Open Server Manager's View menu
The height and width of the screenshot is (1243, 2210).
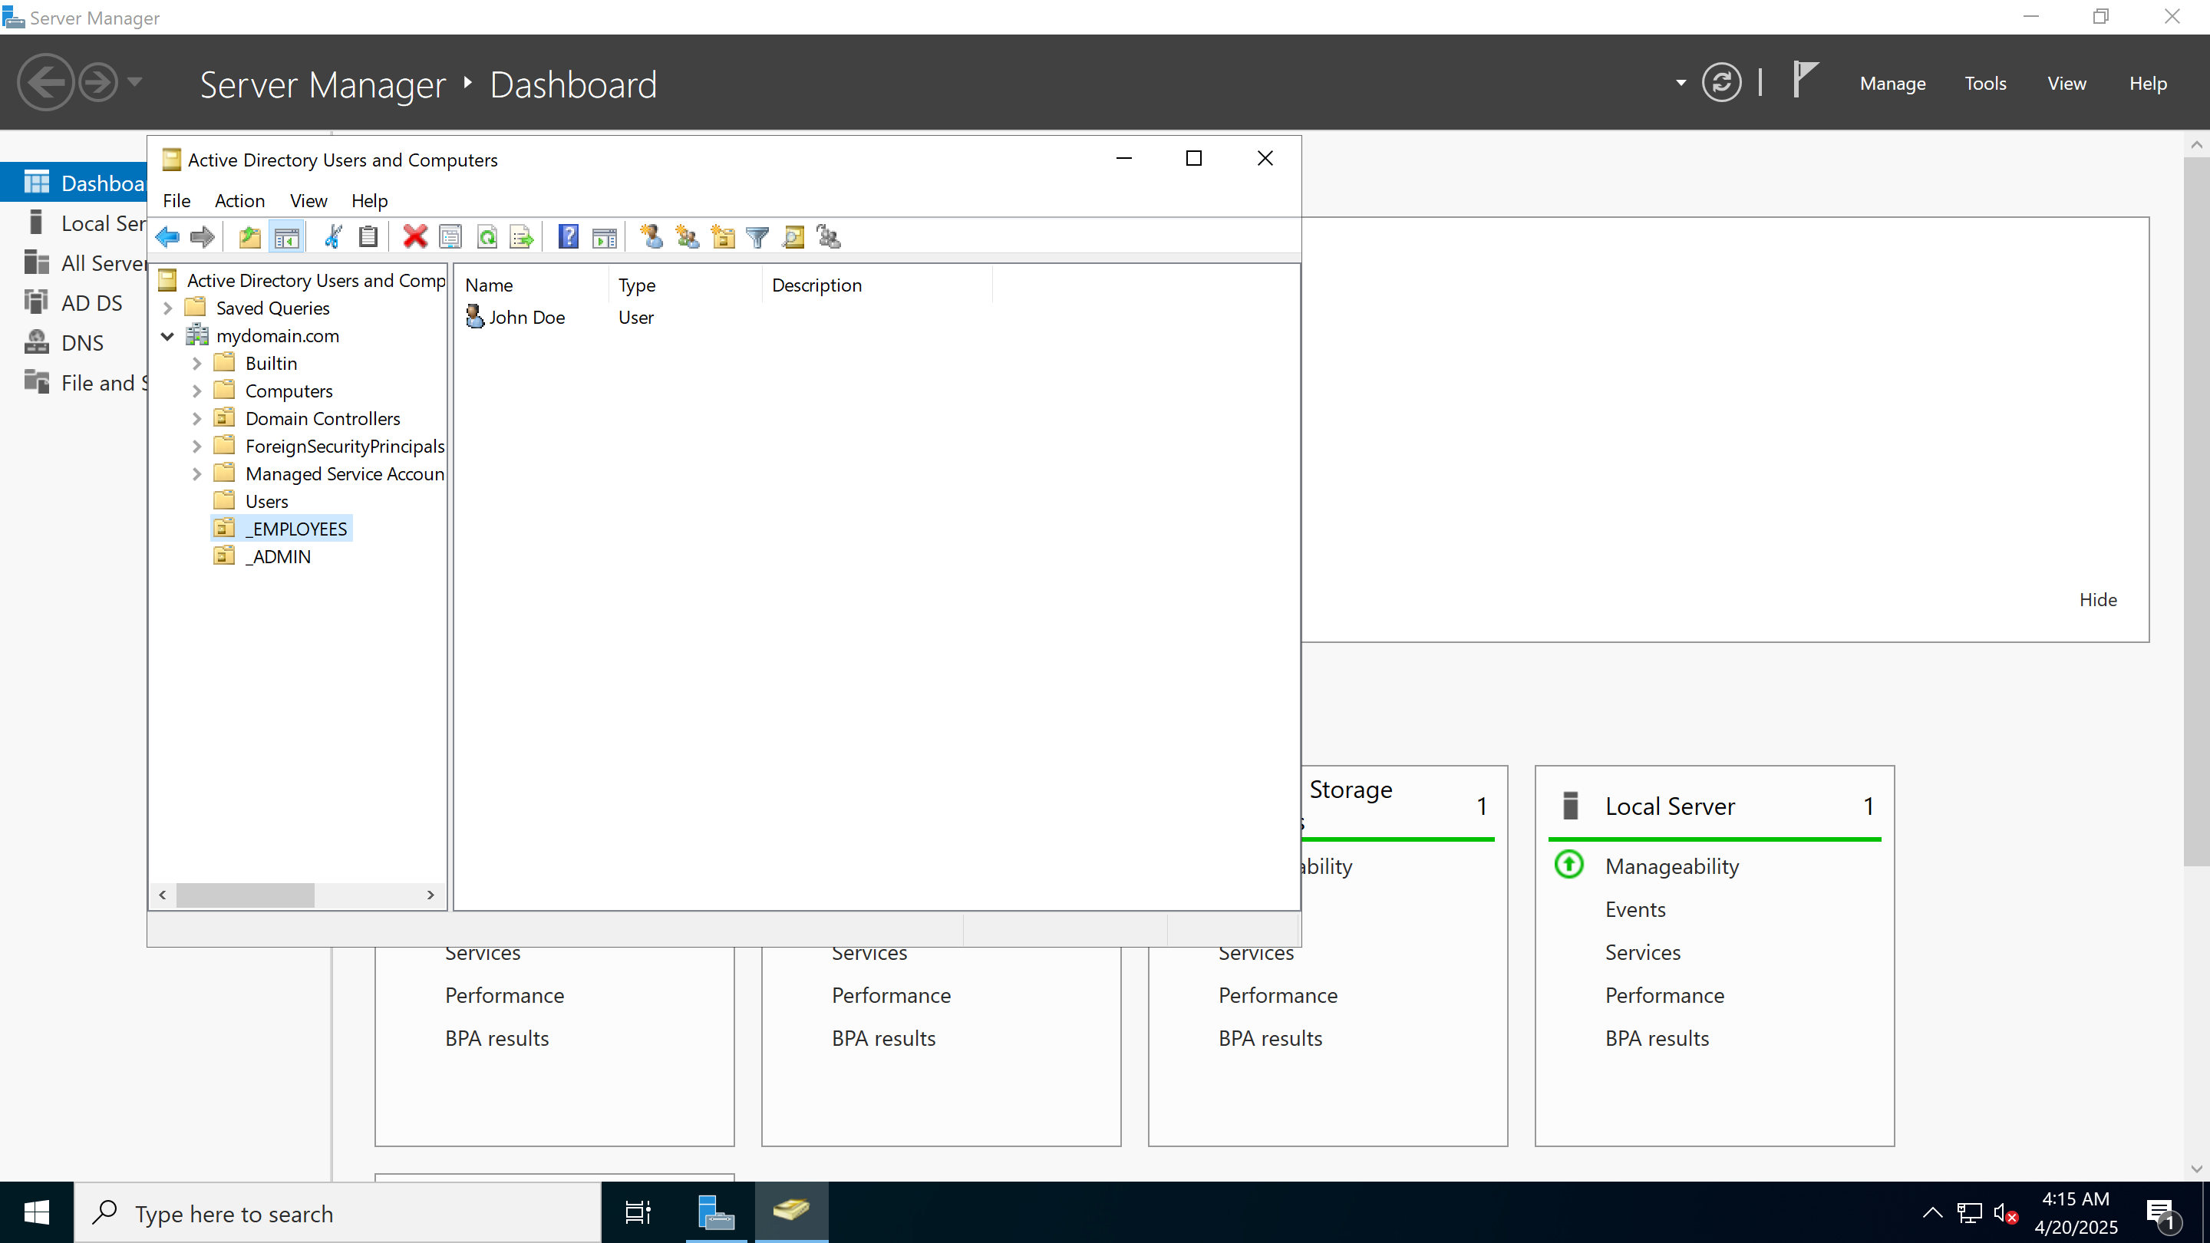click(x=2066, y=83)
